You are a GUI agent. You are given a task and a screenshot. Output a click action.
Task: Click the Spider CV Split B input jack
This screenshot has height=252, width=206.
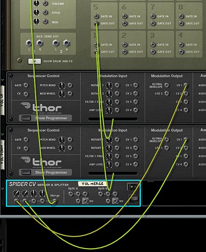tap(100, 194)
